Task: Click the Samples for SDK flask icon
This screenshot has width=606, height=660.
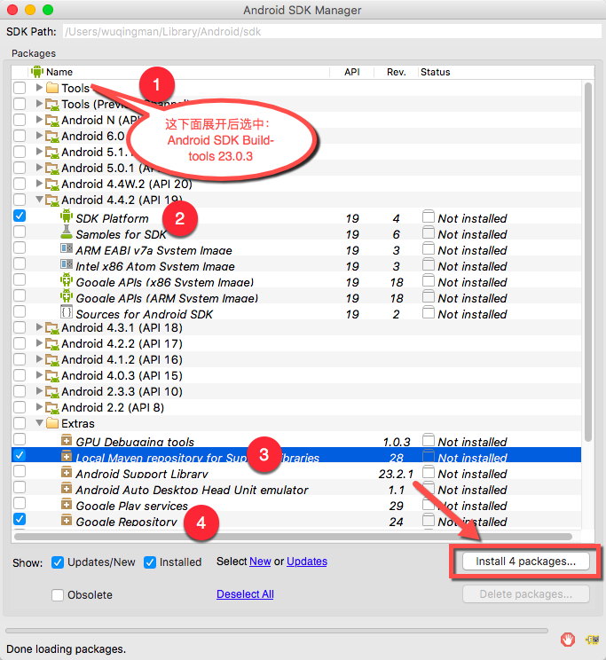Action: [x=67, y=232]
